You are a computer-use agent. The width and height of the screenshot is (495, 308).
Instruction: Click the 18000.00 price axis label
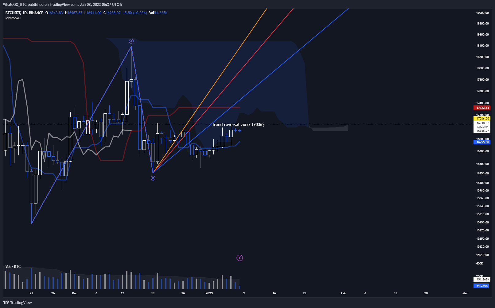click(x=482, y=68)
